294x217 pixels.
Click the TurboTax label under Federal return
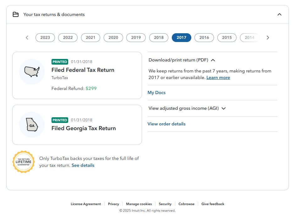click(60, 78)
